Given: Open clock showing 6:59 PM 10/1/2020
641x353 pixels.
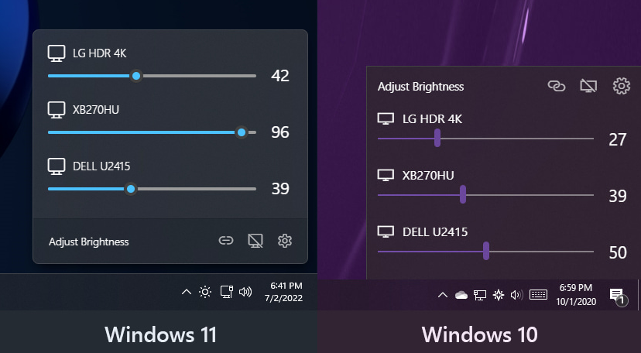Looking at the screenshot, I should click(576, 295).
